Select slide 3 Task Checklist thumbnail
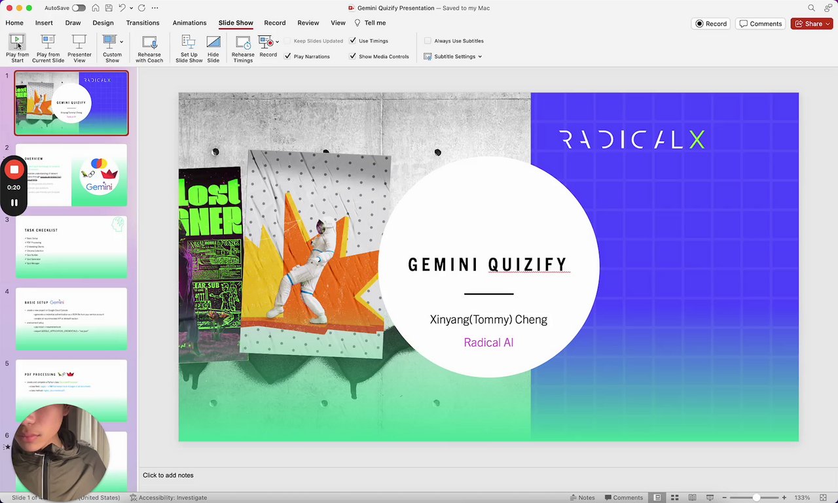838x503 pixels. [71, 247]
